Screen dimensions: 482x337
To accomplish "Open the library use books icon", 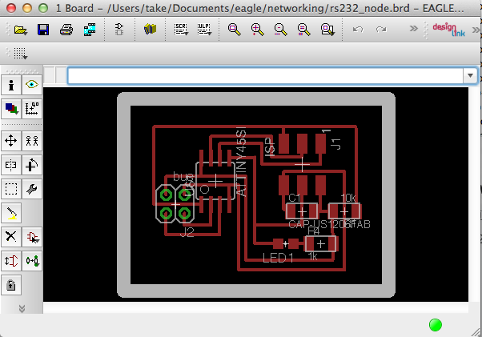I will [x=150, y=30].
